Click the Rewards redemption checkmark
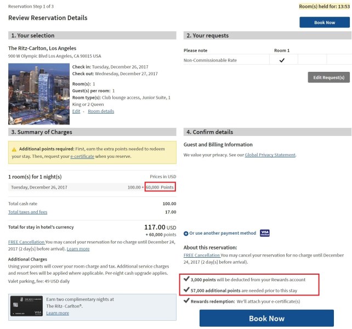 186,300
